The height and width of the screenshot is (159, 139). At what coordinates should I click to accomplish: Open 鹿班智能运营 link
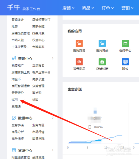[x=21, y=86]
